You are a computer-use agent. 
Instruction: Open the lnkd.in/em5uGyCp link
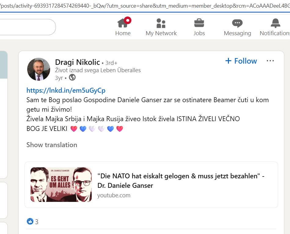[x=65, y=90]
